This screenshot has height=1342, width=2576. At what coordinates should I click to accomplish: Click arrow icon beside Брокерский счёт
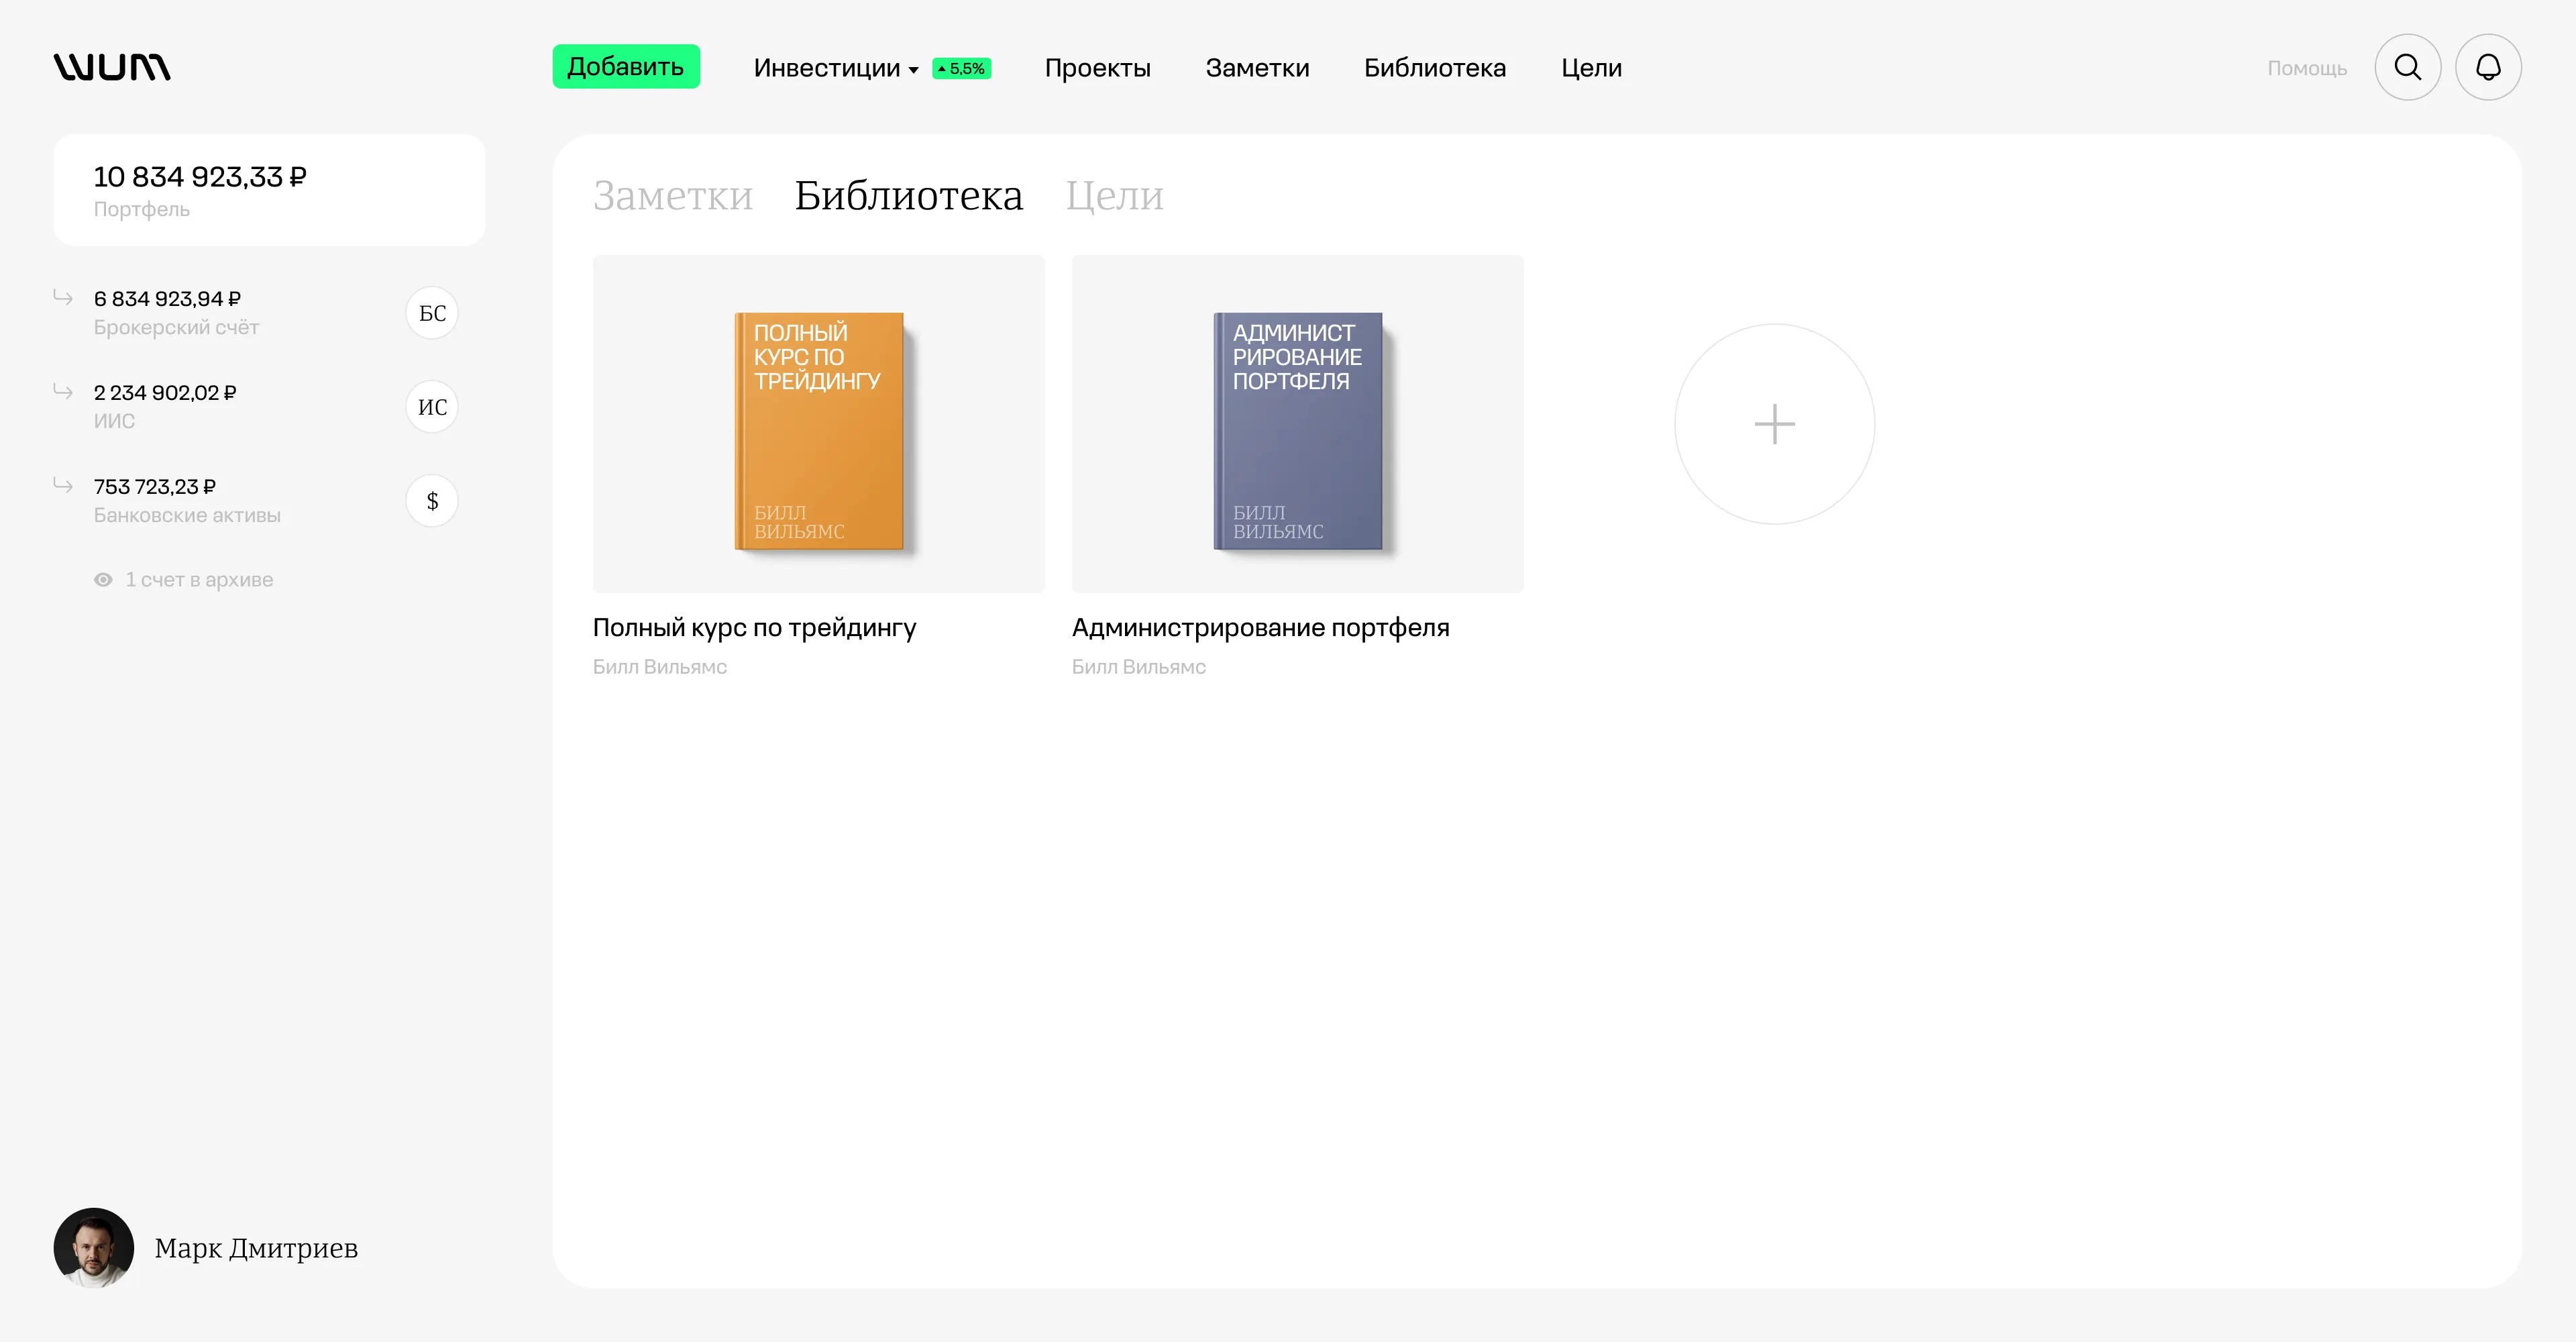click(x=63, y=297)
